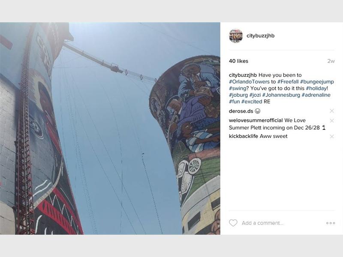View the 40 likes list

tap(238, 61)
